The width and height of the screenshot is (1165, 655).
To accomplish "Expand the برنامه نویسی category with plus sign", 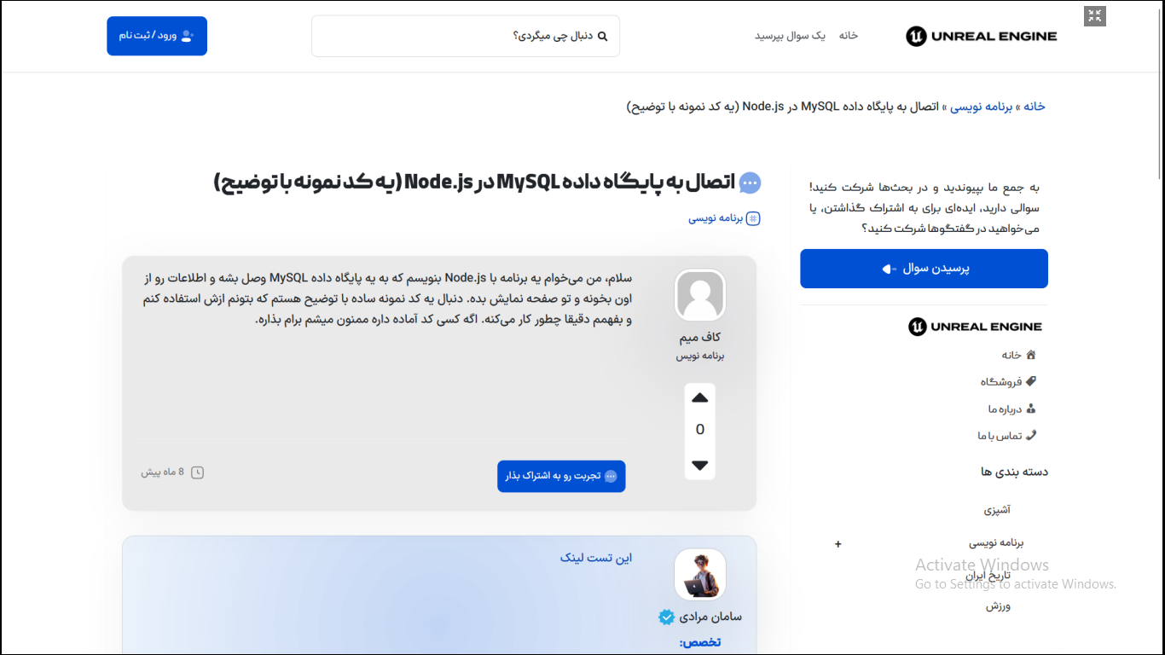I will [838, 543].
